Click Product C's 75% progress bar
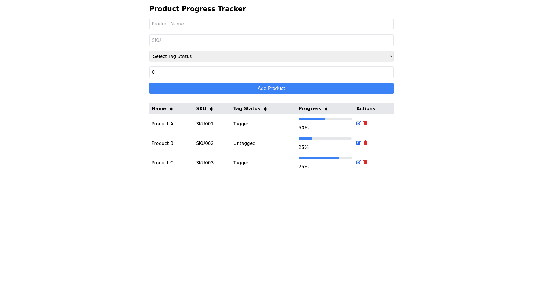This screenshot has height=305, width=543. point(325,158)
